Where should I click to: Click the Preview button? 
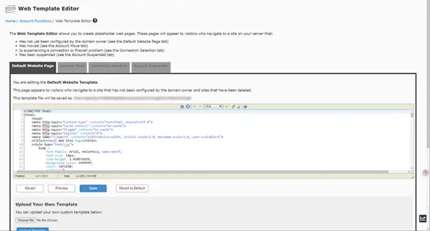pos(62,188)
